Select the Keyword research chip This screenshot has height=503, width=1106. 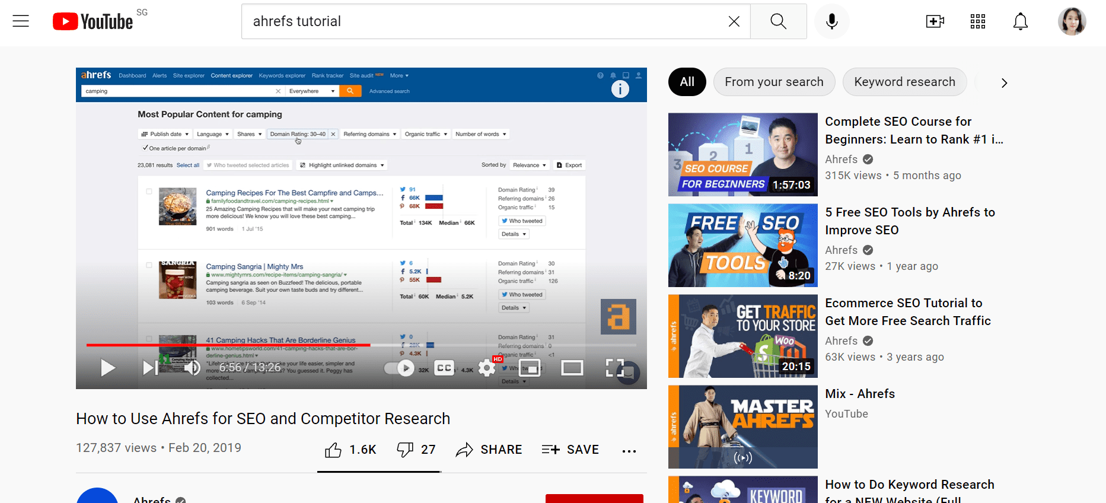904,82
